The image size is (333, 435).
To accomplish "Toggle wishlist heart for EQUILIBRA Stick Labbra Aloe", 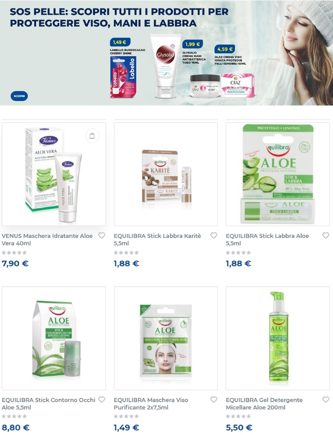I will pyautogui.click(x=326, y=236).
